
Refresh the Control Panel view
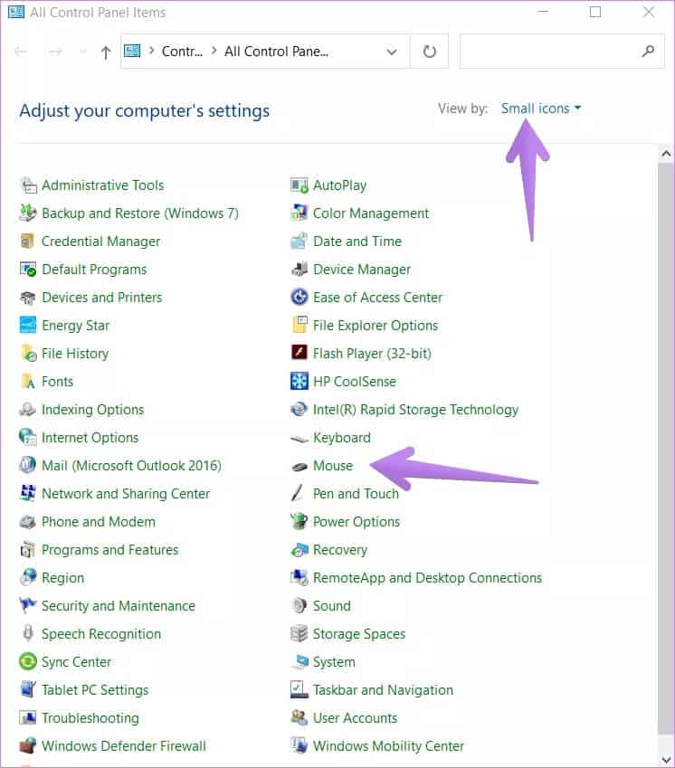429,52
